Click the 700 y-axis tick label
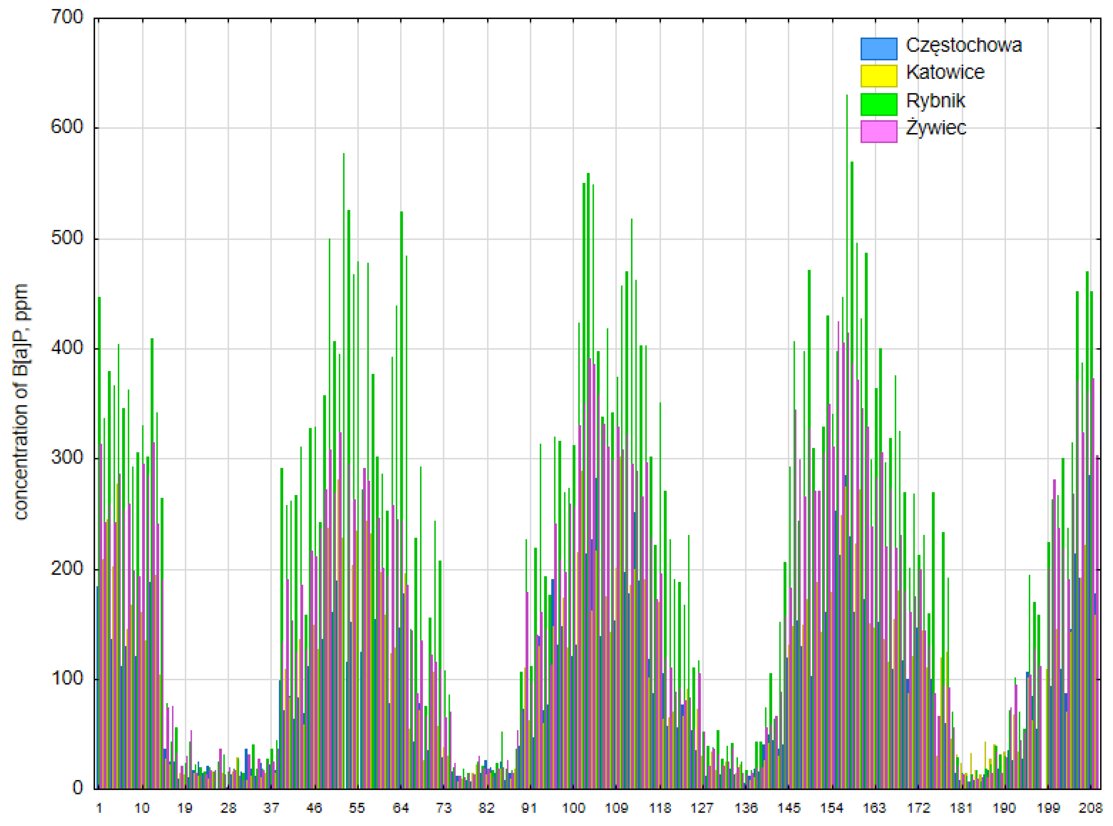 [67, 17]
